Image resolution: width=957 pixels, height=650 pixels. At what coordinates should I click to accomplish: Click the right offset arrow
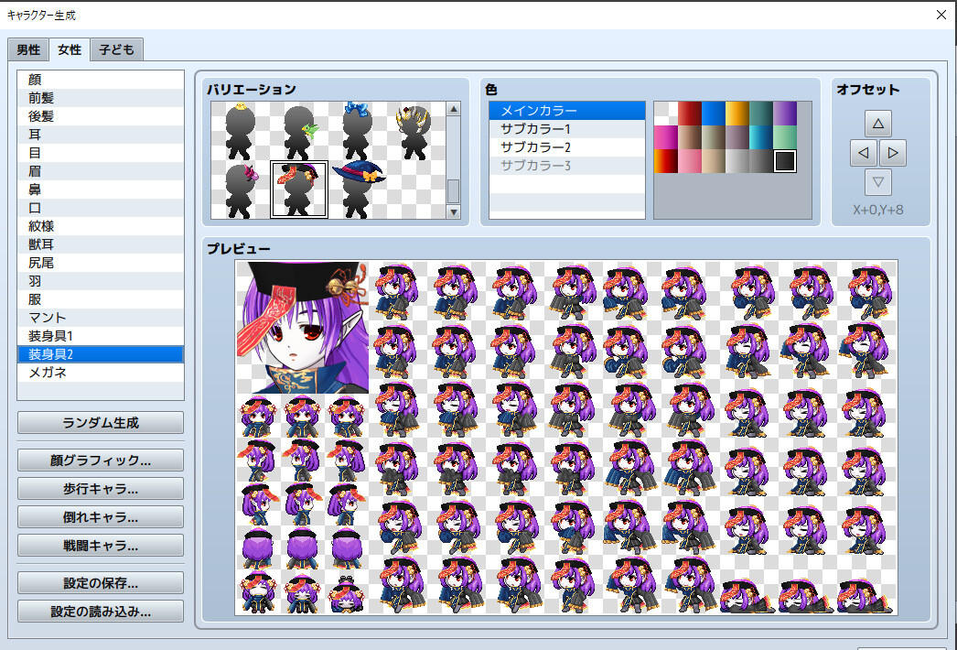[x=893, y=152]
